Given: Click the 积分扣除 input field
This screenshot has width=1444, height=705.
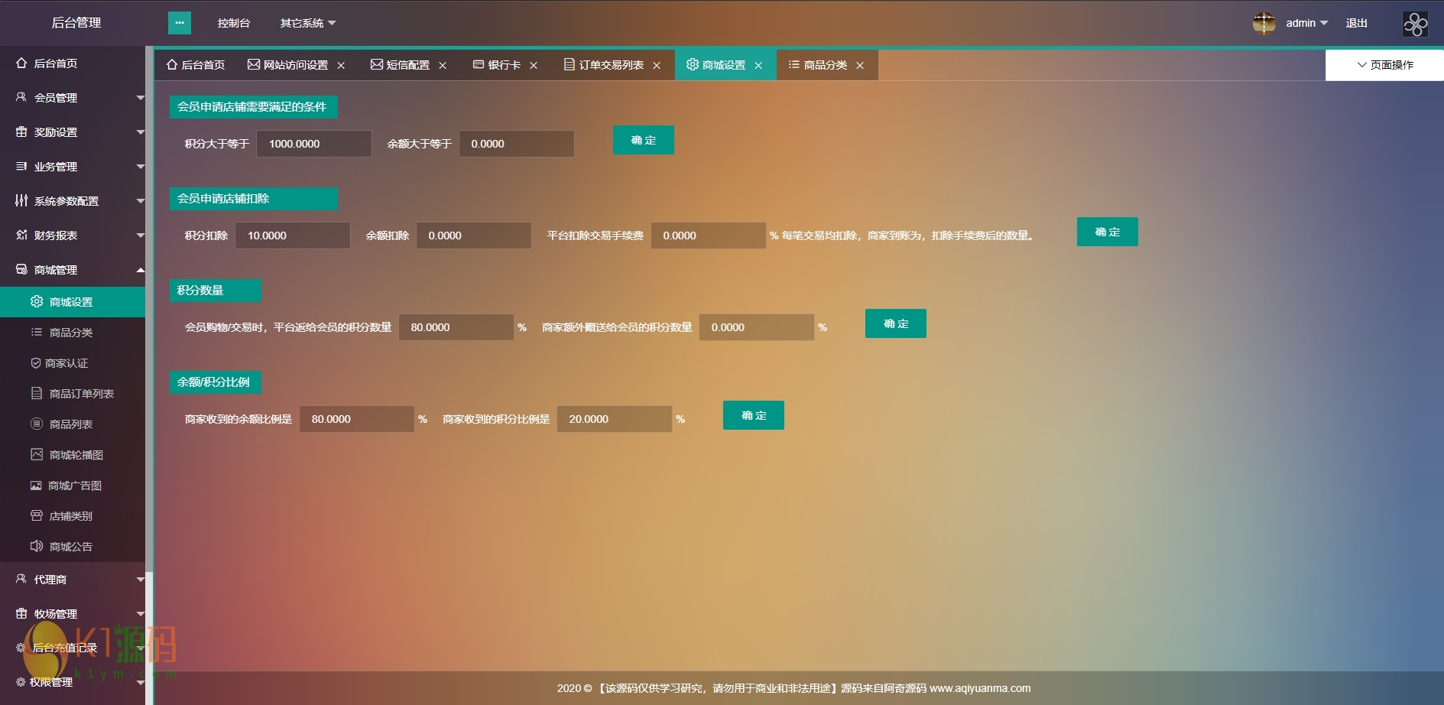Looking at the screenshot, I should click(x=293, y=236).
